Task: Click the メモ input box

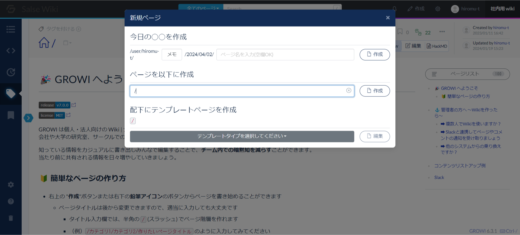Action: [x=172, y=55]
